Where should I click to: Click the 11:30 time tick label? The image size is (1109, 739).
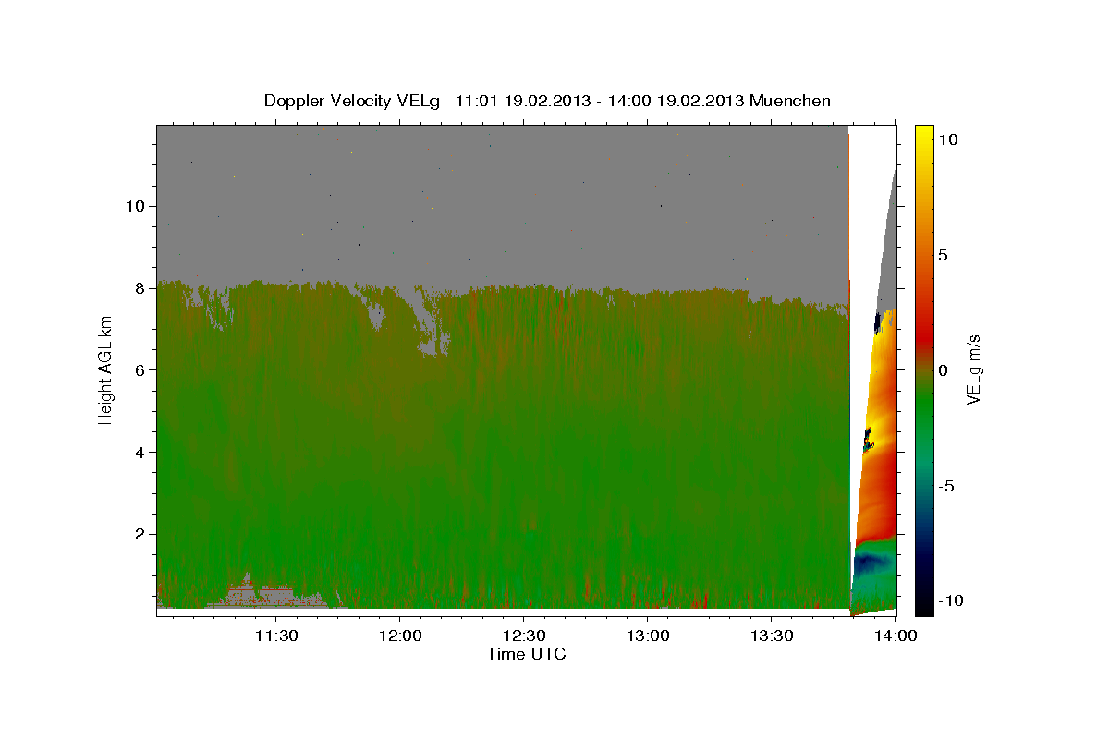[x=276, y=636]
